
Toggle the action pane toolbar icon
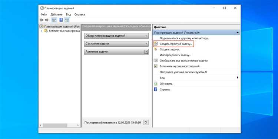tap(67, 20)
